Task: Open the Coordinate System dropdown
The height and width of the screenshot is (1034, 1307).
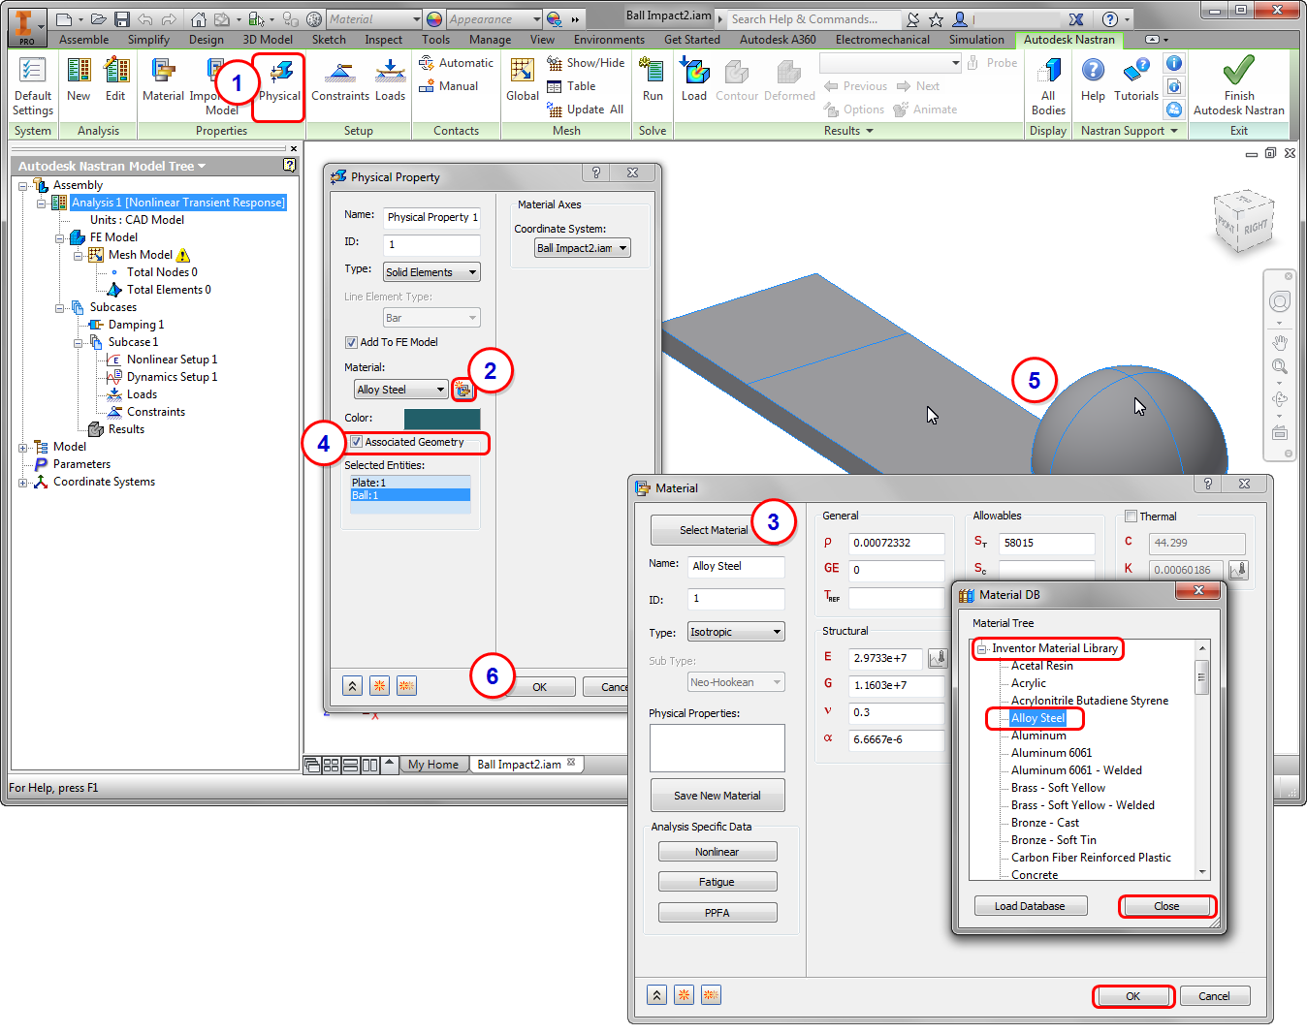Action: point(583,248)
